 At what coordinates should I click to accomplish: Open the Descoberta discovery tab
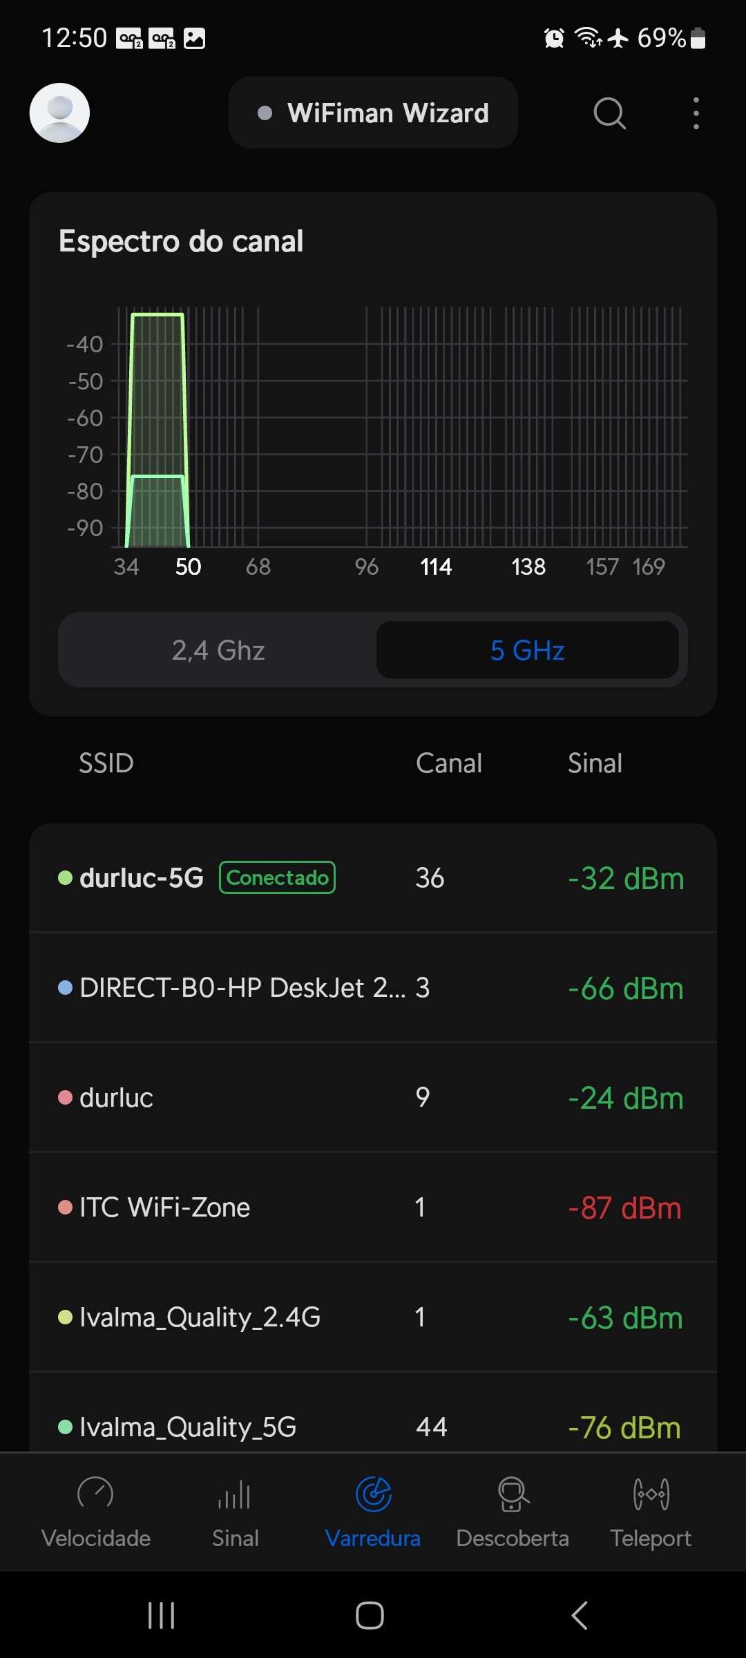click(513, 1511)
